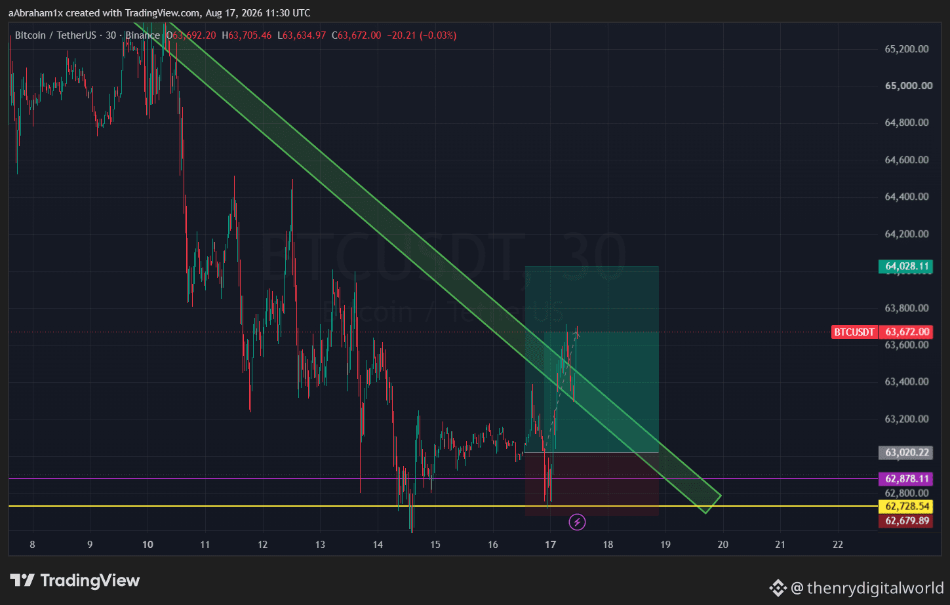The height and width of the screenshot is (605, 950).
Task: Click the TradingView logo at bottom left
Action: [75, 581]
